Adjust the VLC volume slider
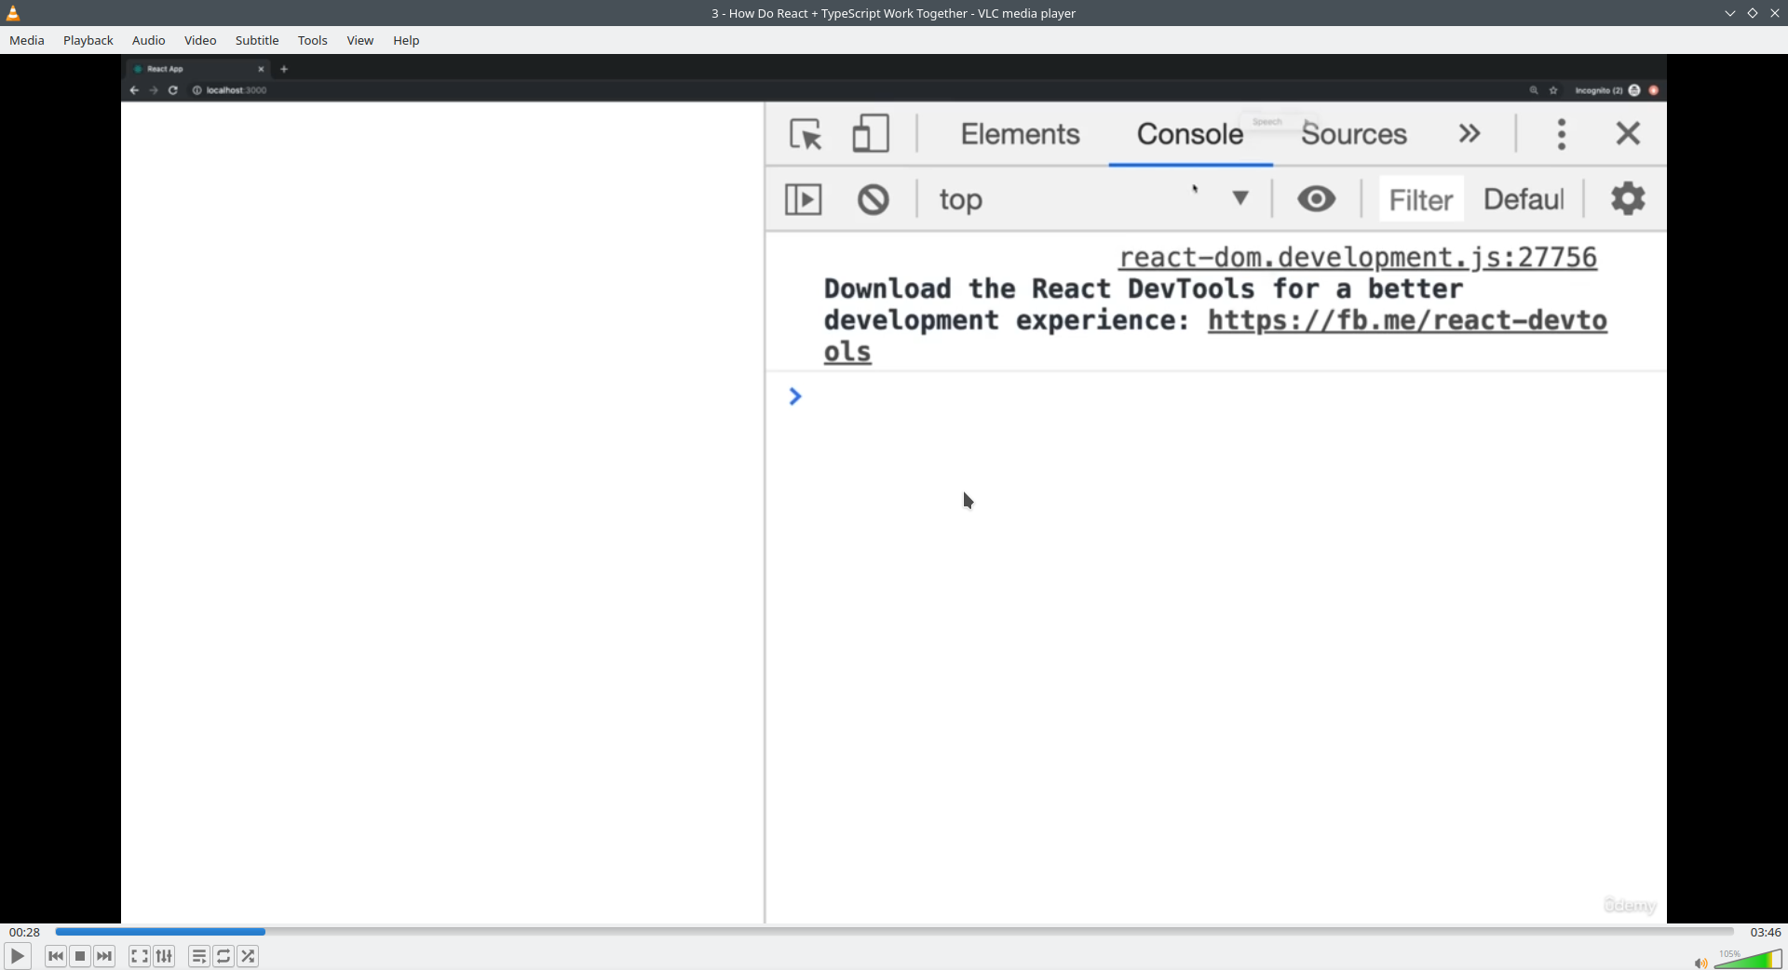The height and width of the screenshot is (970, 1788). [x=1748, y=959]
